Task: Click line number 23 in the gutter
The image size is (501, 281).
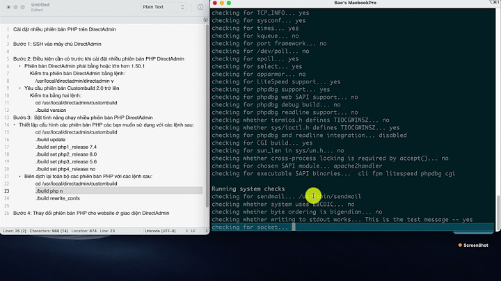Action: coord(7,191)
